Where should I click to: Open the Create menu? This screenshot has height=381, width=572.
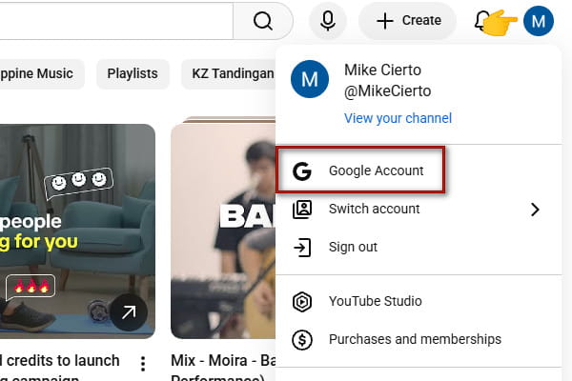pyautogui.click(x=408, y=21)
